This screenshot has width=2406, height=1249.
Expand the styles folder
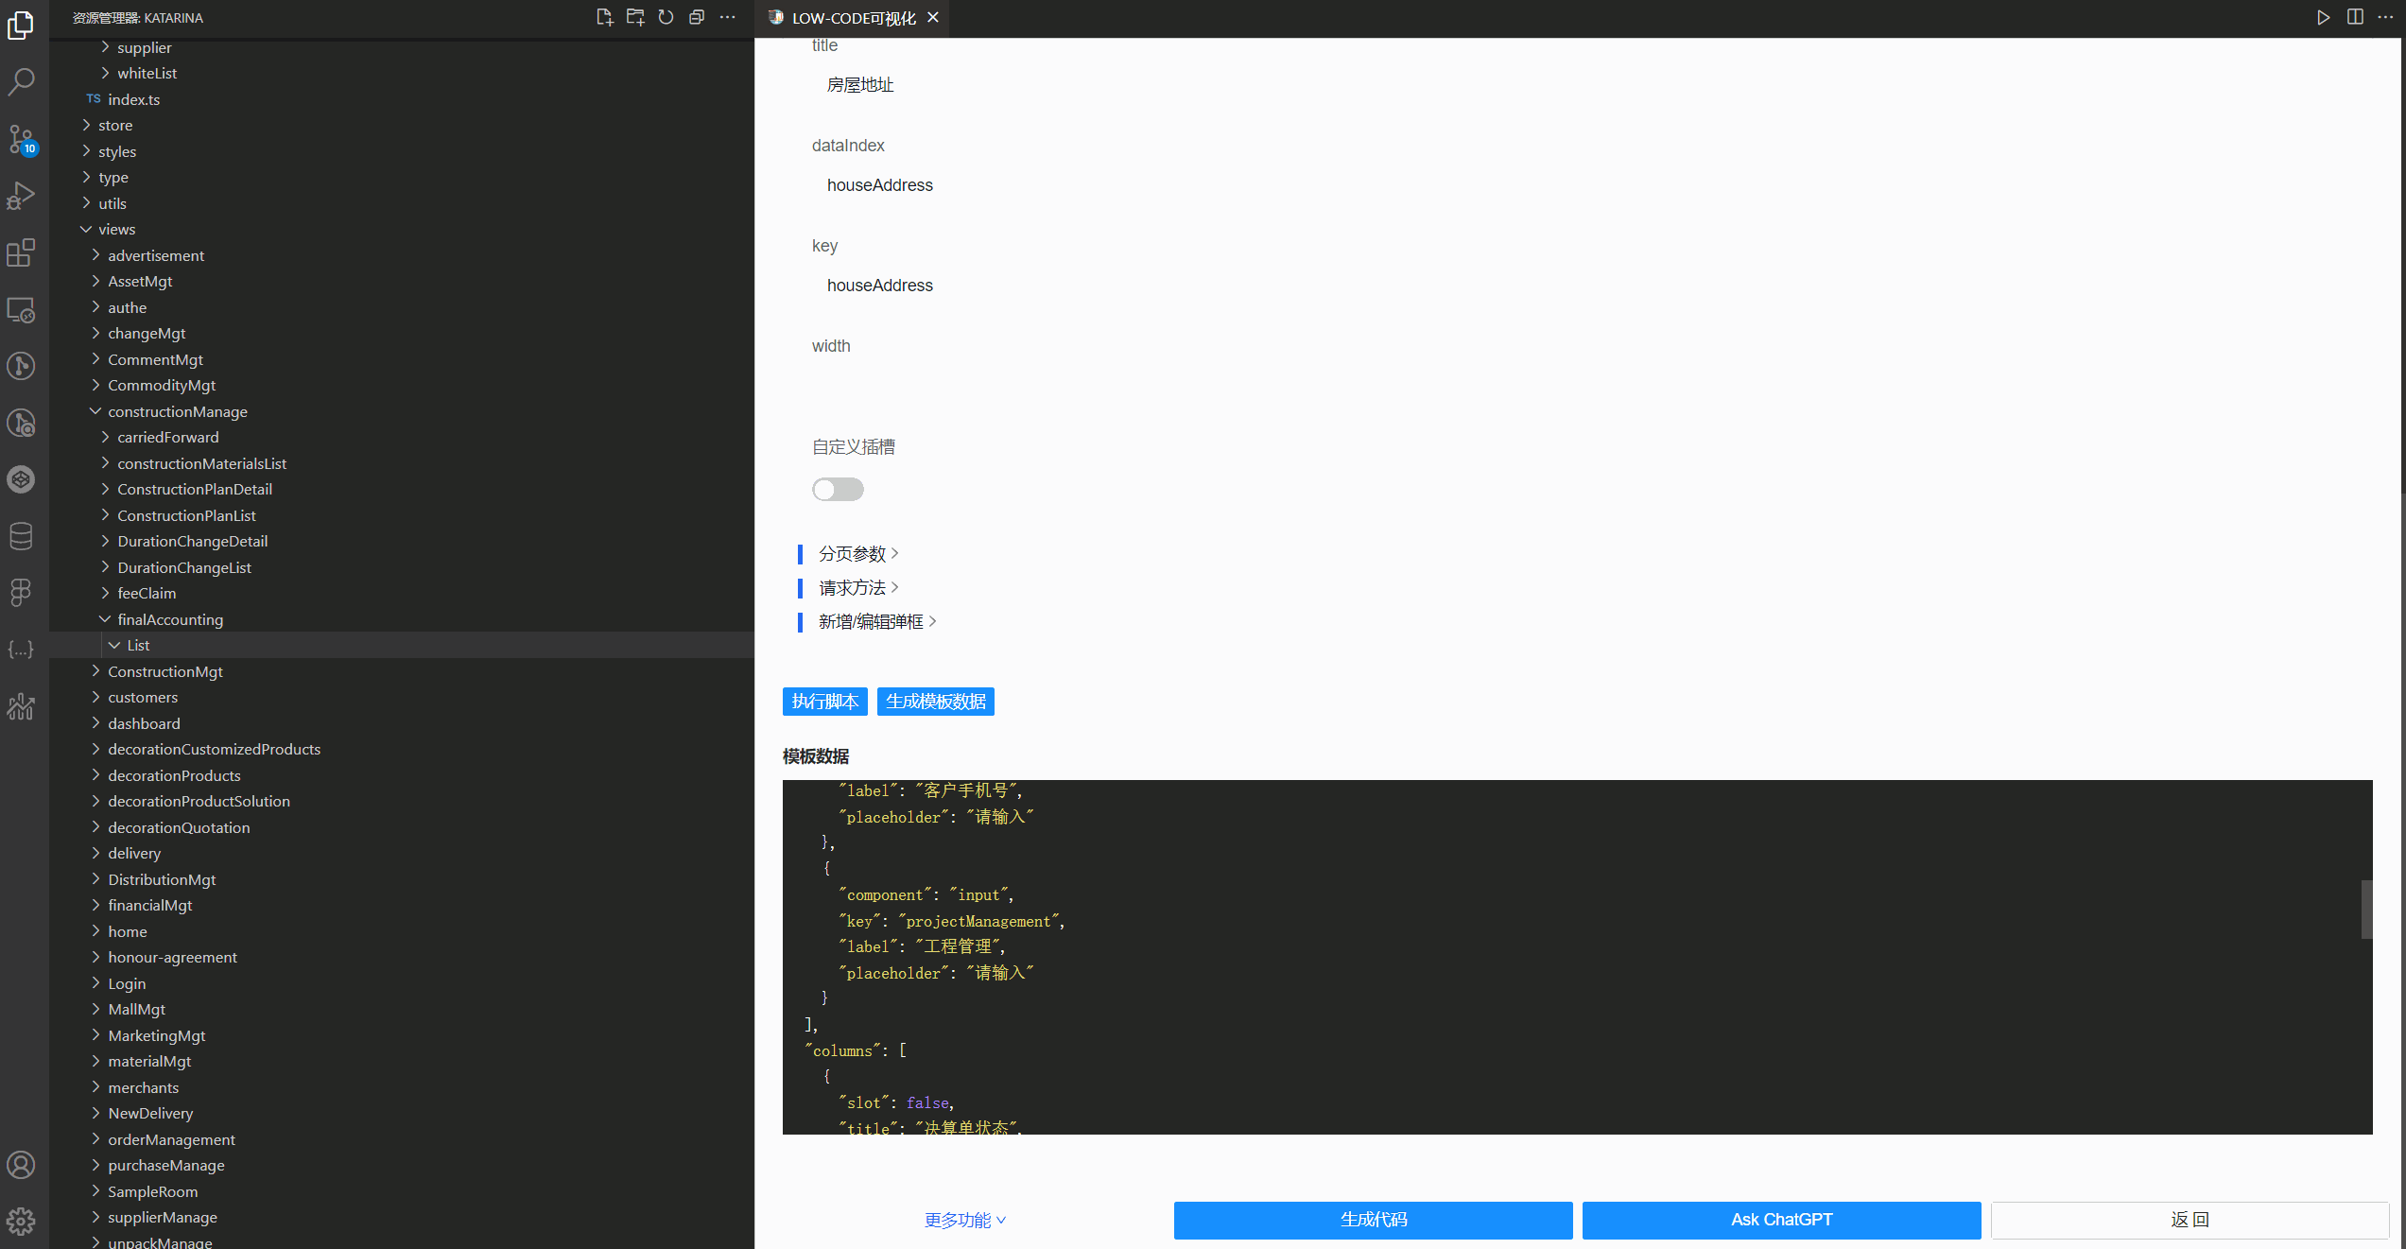(x=117, y=151)
